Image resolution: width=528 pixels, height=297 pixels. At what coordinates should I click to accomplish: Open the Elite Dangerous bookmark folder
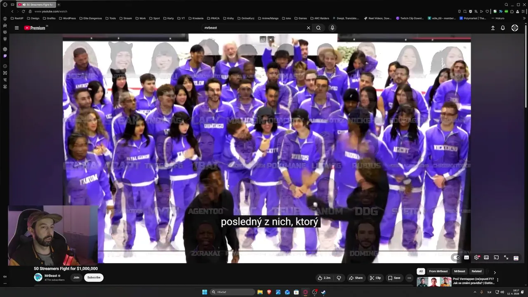pyautogui.click(x=90, y=18)
